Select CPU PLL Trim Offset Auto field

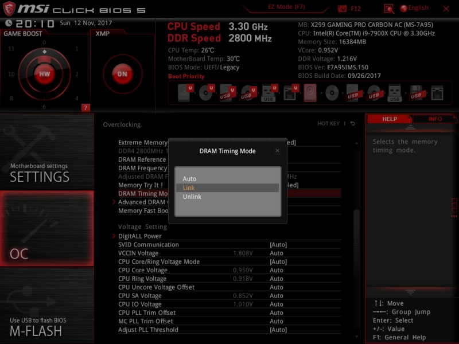[x=277, y=312]
